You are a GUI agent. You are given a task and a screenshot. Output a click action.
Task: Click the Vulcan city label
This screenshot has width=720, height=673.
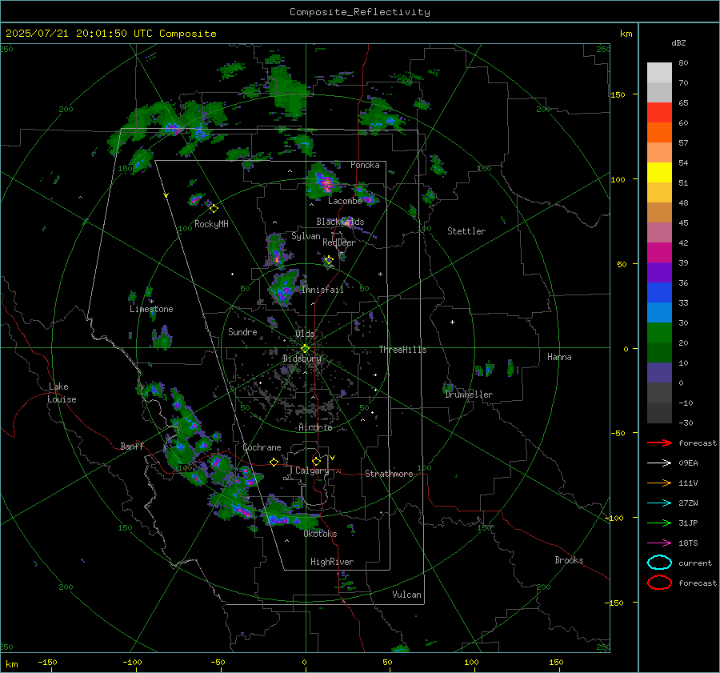pyautogui.click(x=406, y=595)
